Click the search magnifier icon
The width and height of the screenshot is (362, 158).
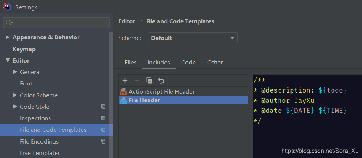point(9,23)
